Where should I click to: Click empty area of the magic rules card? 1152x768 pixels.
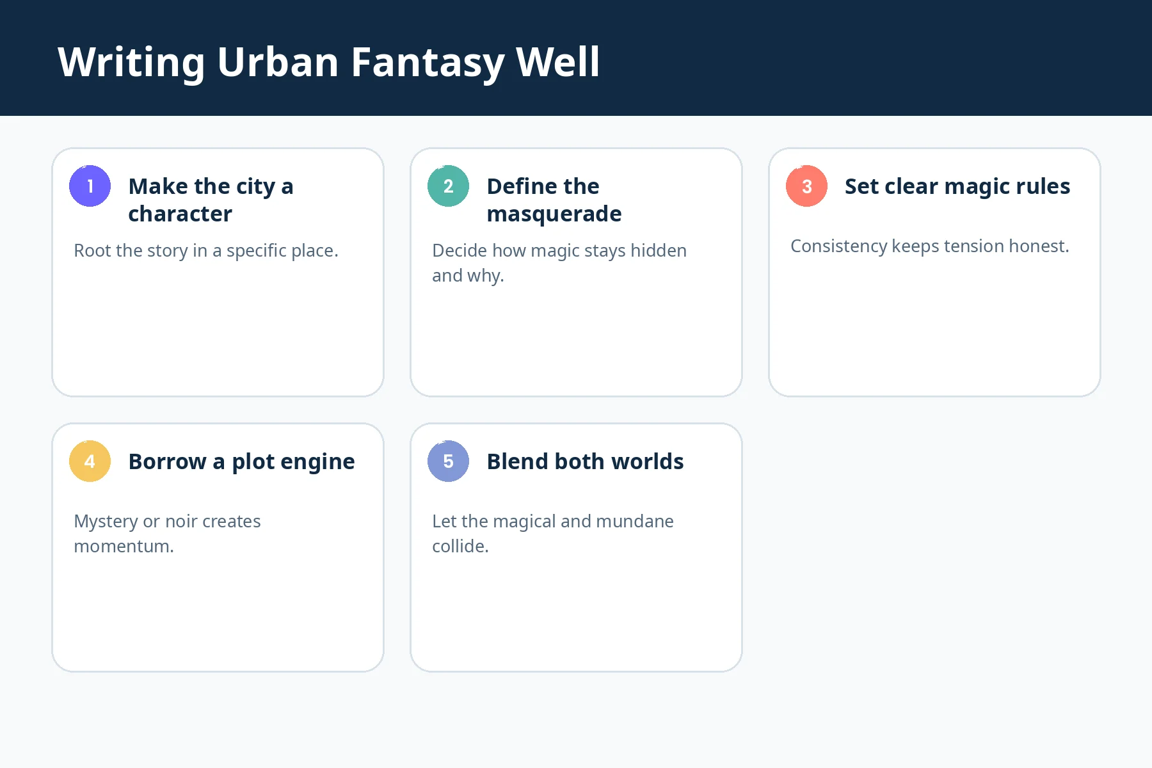934,326
